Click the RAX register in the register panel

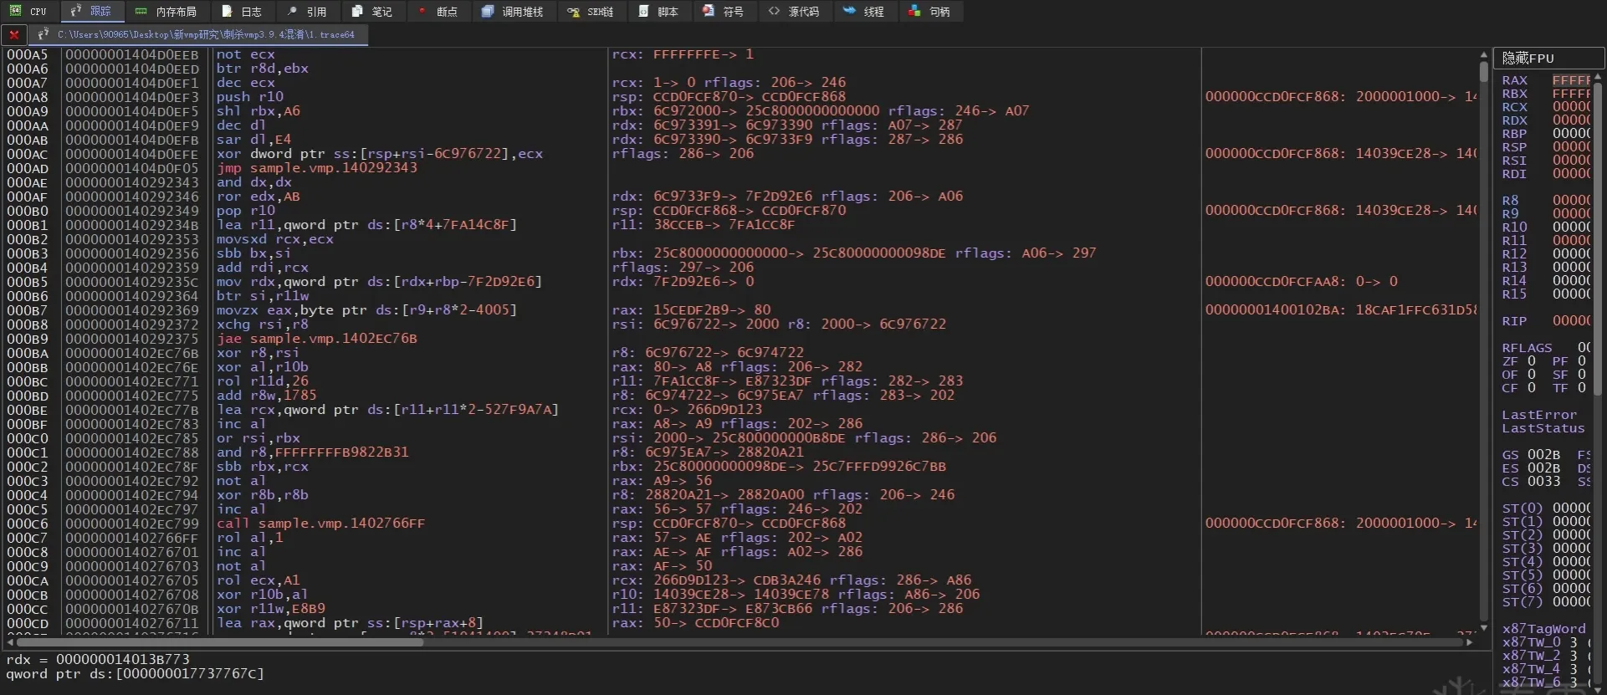coord(1514,80)
